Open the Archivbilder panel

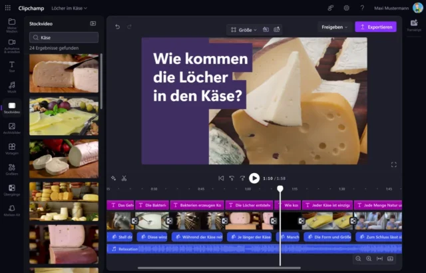click(x=12, y=129)
